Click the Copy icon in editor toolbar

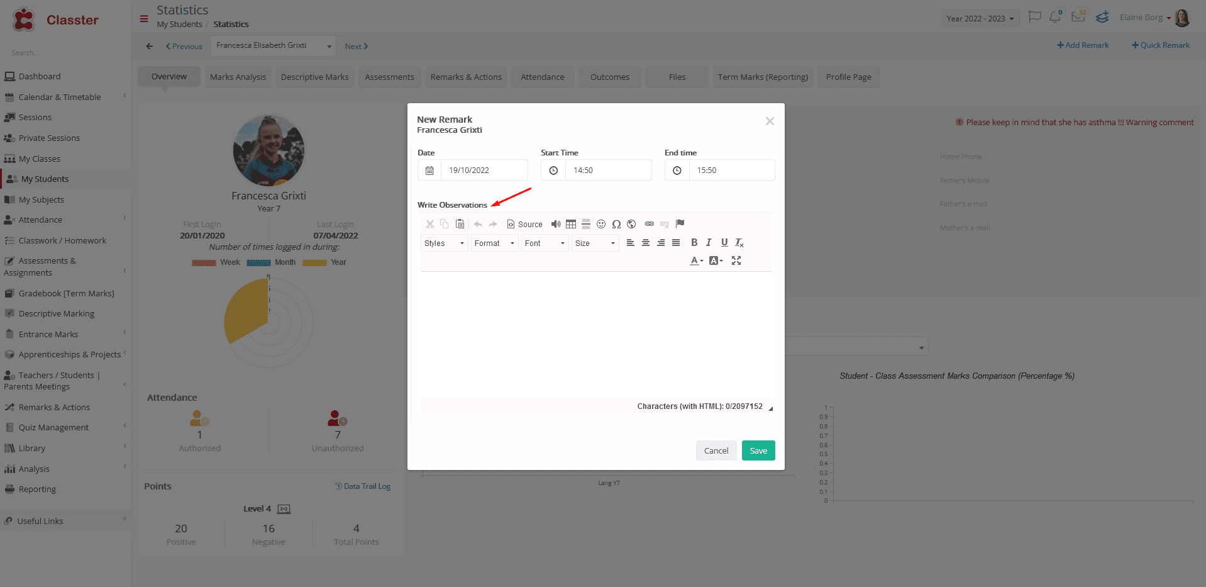[x=445, y=224]
